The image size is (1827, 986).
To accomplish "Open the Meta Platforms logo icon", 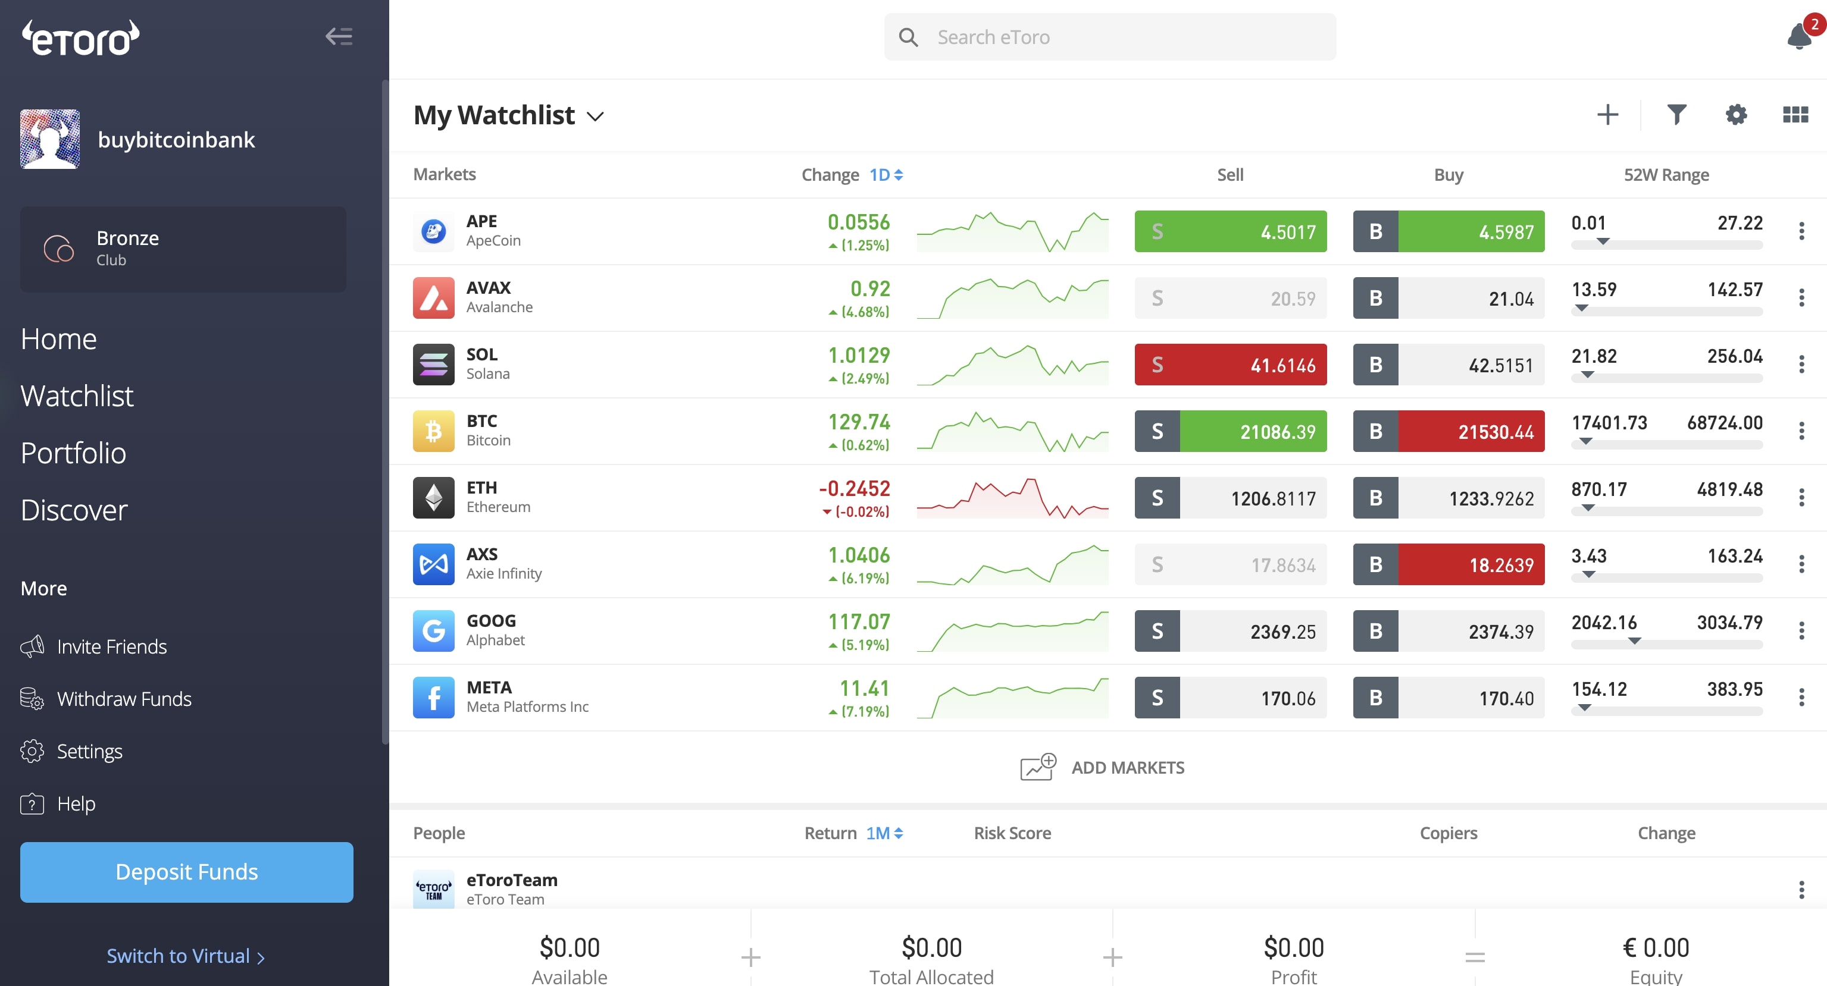I will (x=433, y=698).
